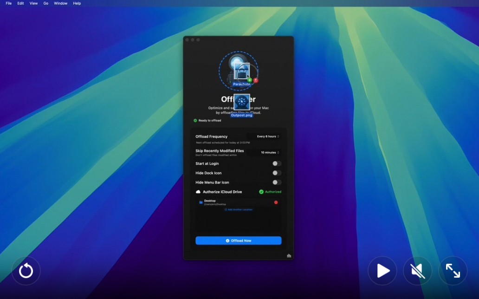Click the Offload Frequency label

coord(211,136)
